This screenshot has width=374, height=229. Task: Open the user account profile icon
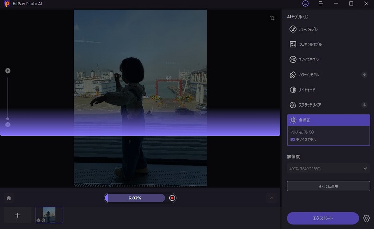coord(305,4)
